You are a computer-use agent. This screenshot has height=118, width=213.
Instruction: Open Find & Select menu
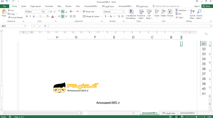(x=199, y=14)
